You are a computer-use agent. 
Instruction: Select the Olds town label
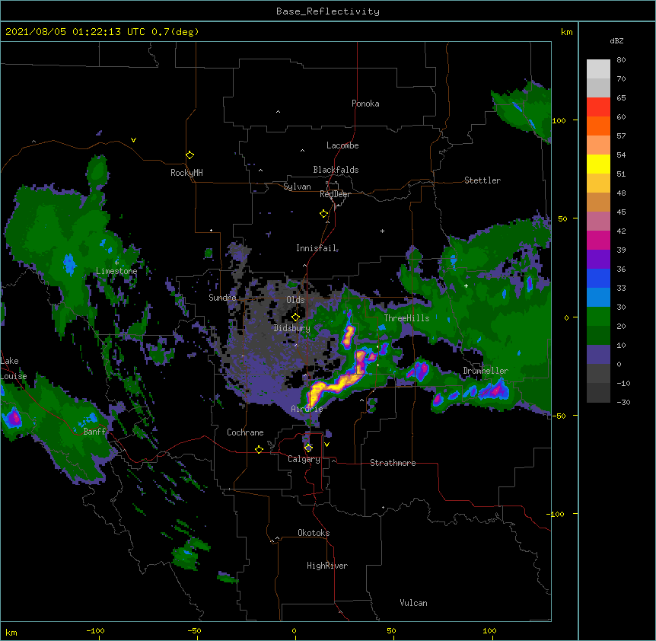[x=295, y=300]
